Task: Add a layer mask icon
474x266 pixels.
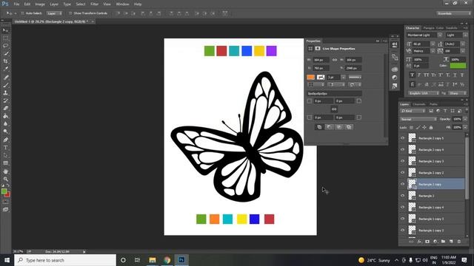Action: pos(427,242)
